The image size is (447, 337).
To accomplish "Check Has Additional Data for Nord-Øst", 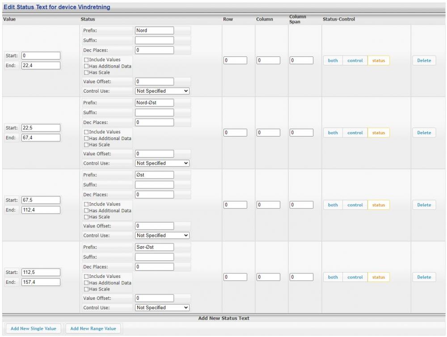I will (86, 139).
